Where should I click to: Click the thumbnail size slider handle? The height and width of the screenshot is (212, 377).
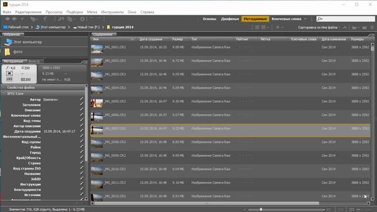(x=261, y=210)
